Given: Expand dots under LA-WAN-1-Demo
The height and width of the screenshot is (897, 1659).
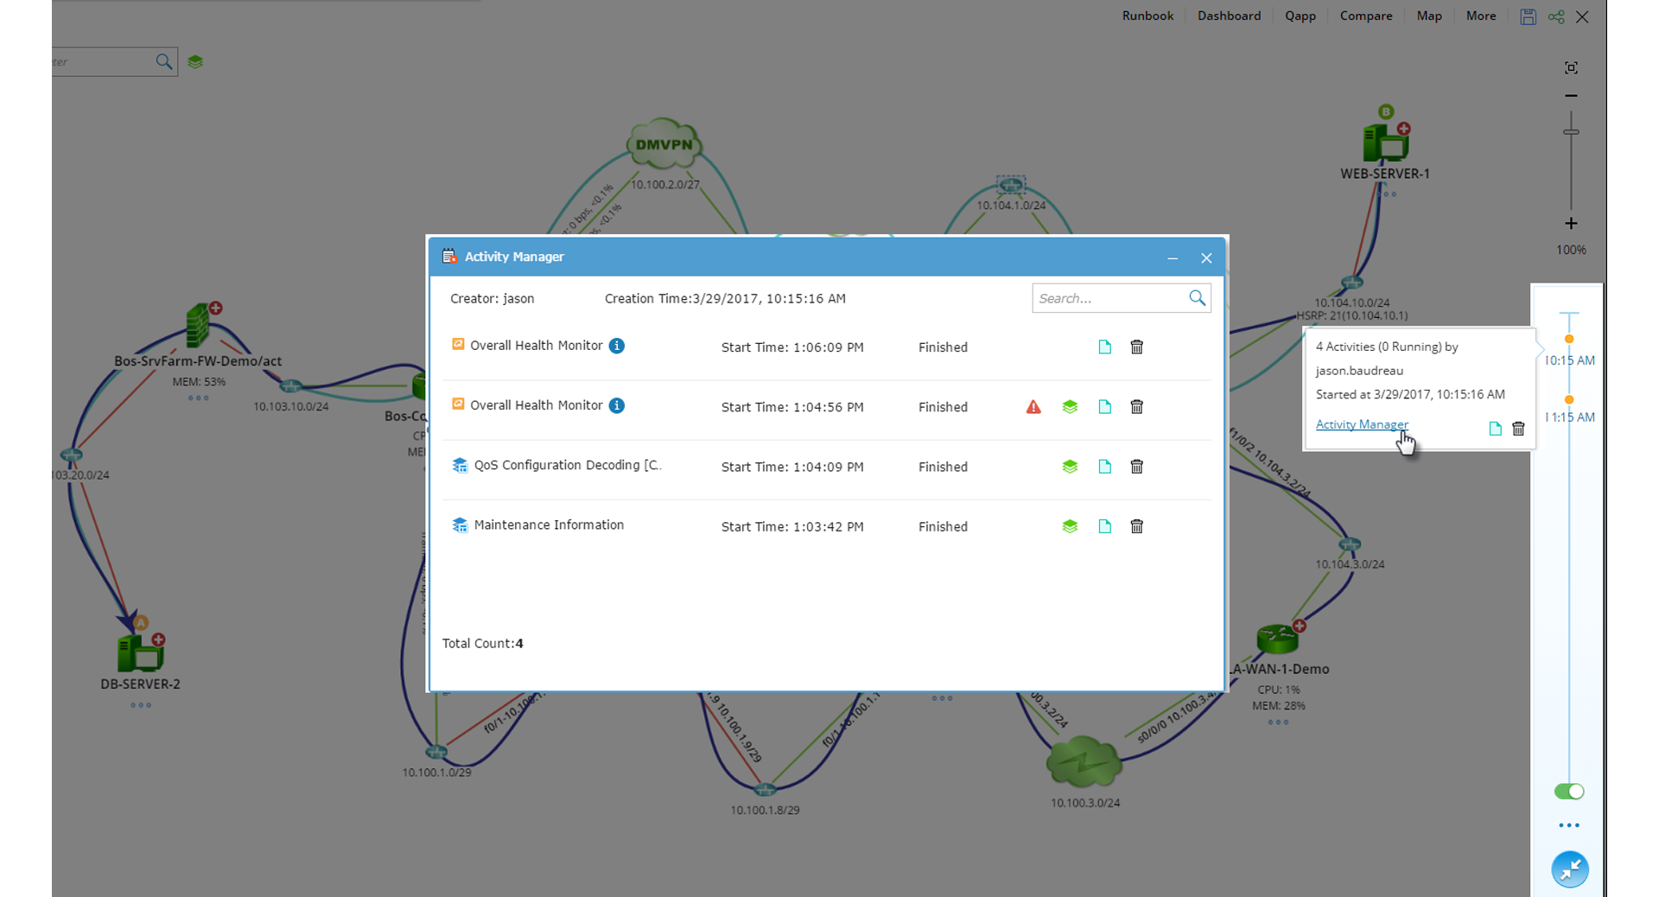Looking at the screenshot, I should pyautogui.click(x=1278, y=722).
